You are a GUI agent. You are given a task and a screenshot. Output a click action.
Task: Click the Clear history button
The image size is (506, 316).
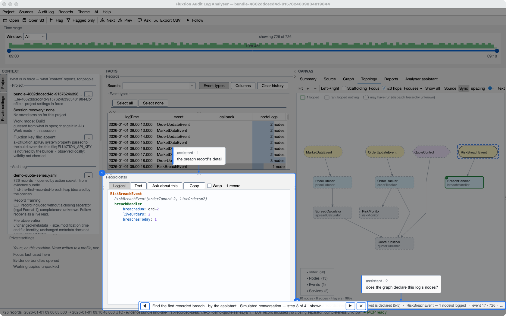click(x=273, y=85)
